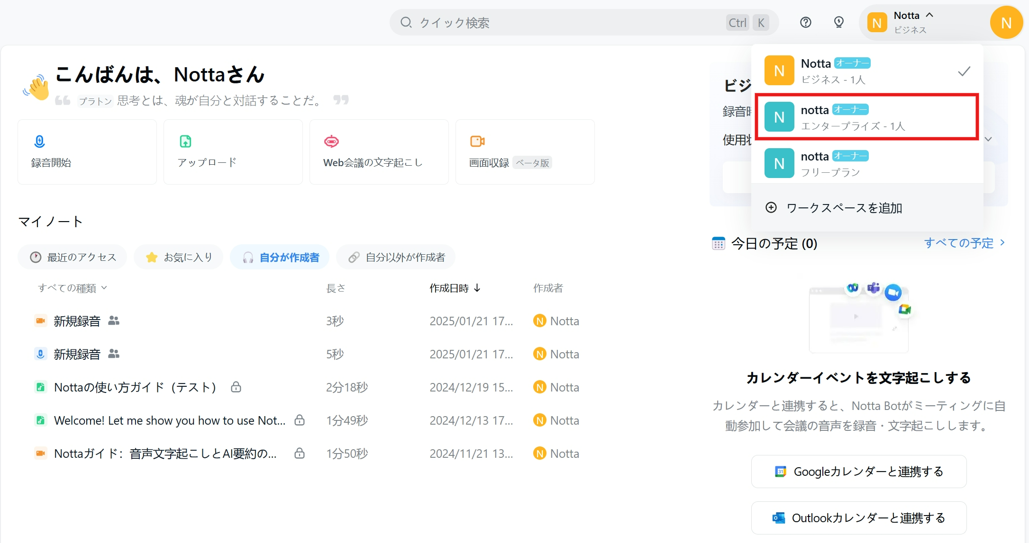Click the 2分18秒 duration cell
Image resolution: width=1029 pixels, height=543 pixels.
(347, 387)
